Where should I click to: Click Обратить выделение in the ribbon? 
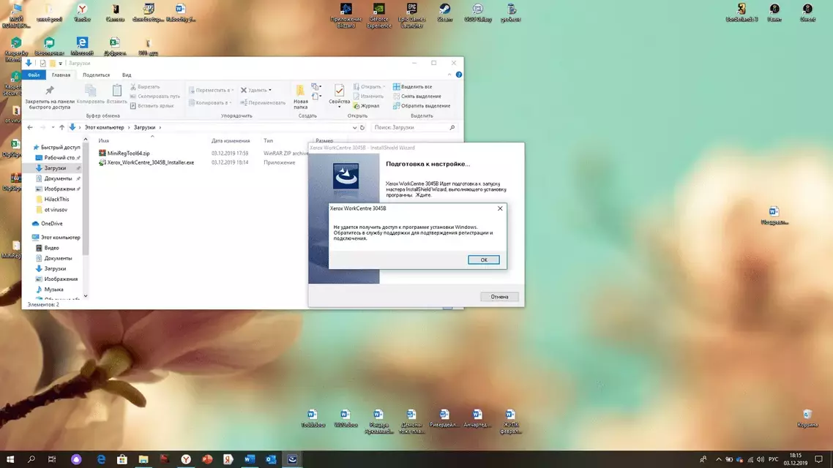422,105
